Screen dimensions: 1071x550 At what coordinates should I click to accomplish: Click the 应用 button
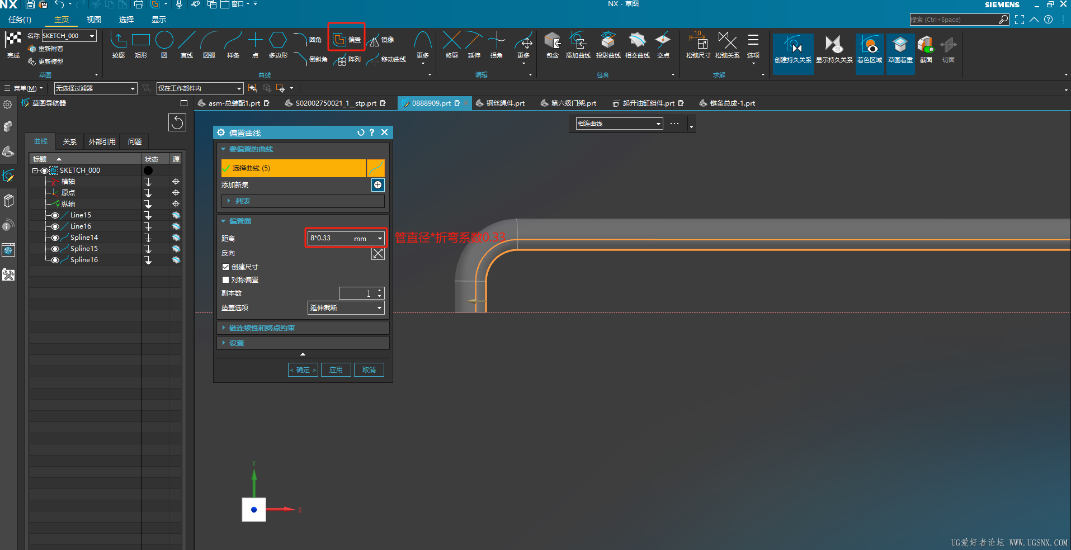(336, 370)
